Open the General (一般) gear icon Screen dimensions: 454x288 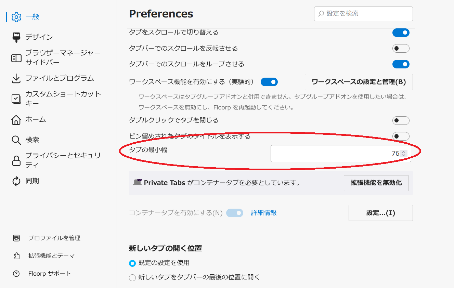click(x=16, y=17)
